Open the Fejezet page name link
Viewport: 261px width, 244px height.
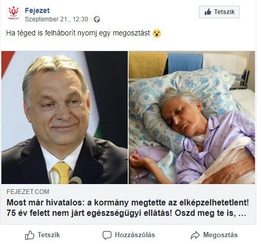37,10
